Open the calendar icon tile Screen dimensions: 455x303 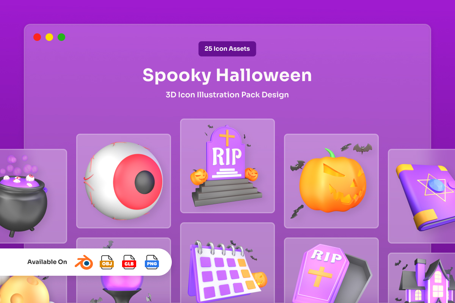click(227, 263)
